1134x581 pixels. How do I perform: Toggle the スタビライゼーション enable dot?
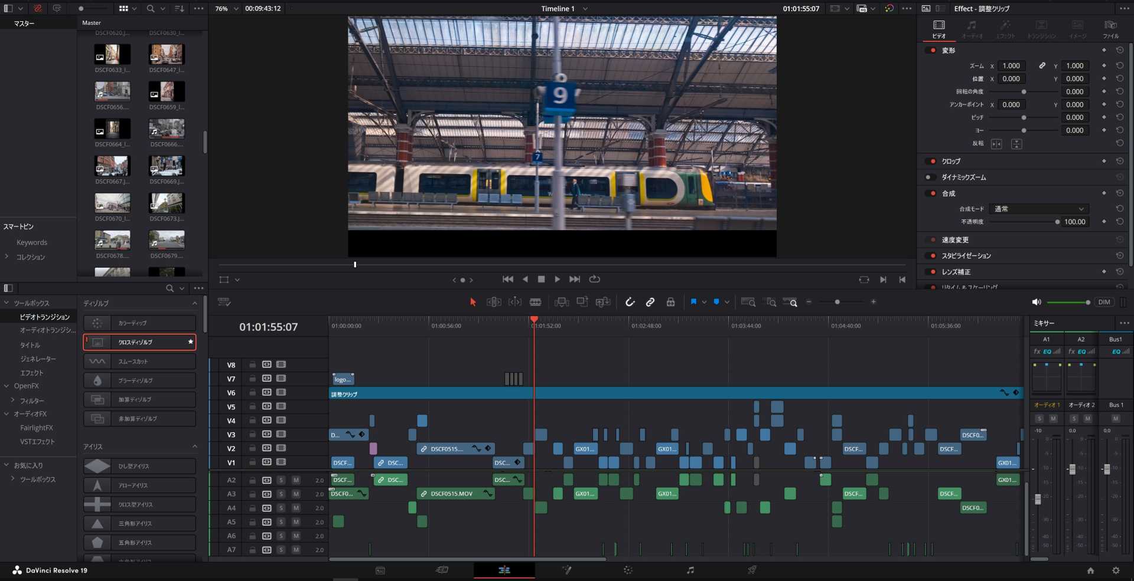pos(933,255)
